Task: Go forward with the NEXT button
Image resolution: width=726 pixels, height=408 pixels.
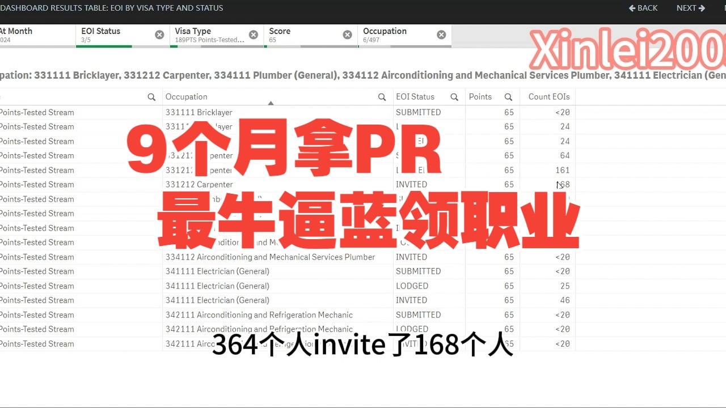Action: tap(690, 8)
